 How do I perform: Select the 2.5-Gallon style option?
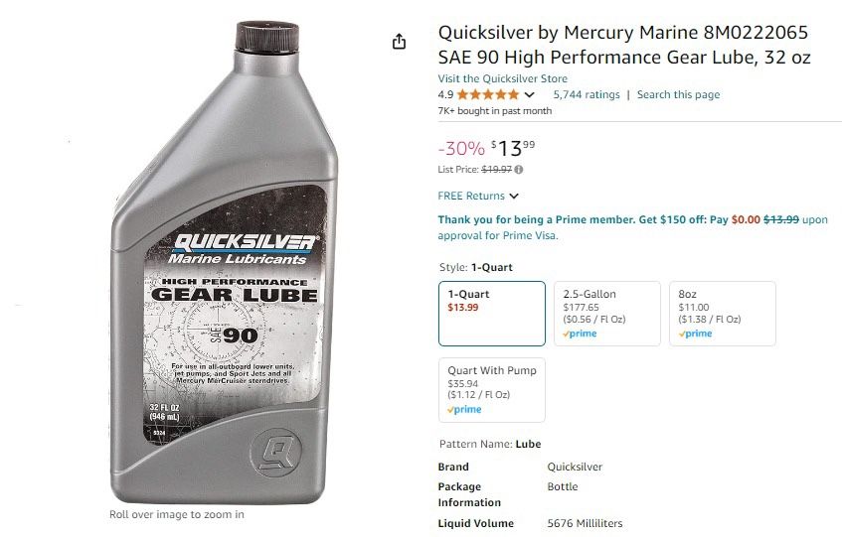[x=607, y=314]
